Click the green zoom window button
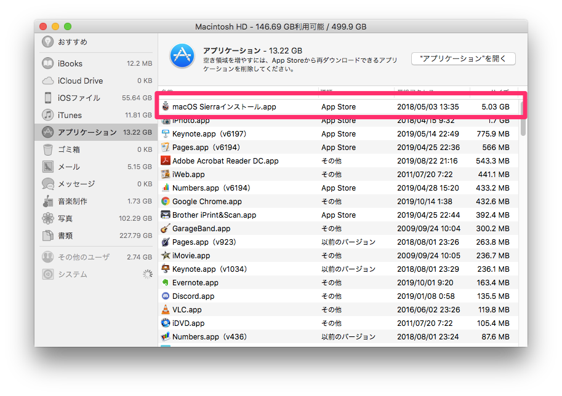Viewport: 562px width, 396px height. coord(67,26)
